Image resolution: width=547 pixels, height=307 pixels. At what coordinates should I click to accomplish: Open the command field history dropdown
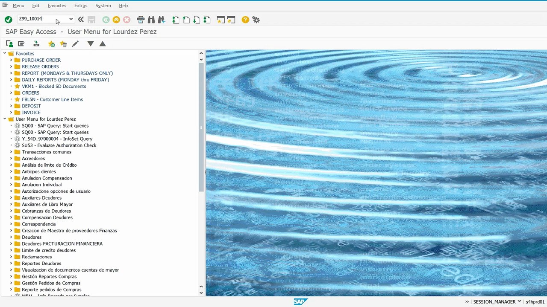point(71,19)
